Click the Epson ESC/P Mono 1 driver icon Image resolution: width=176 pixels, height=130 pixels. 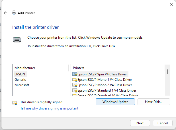tap(75, 79)
